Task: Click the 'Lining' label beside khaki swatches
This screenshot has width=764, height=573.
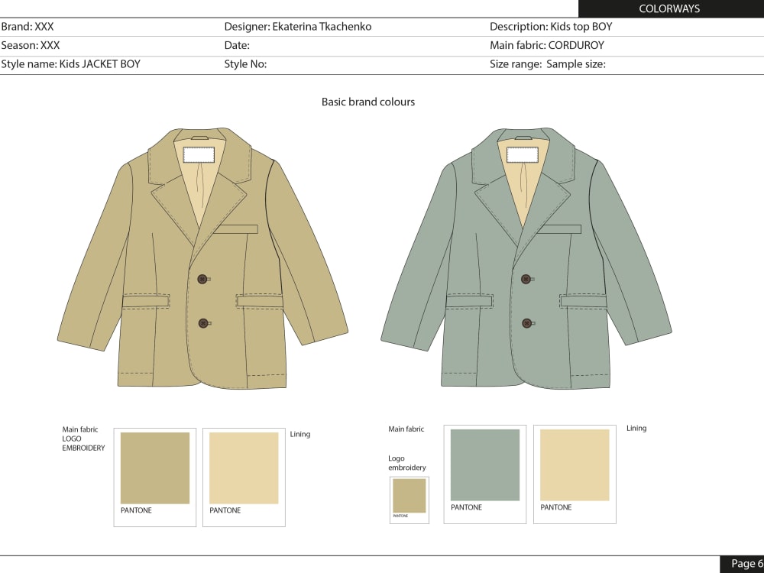Action: point(300,434)
